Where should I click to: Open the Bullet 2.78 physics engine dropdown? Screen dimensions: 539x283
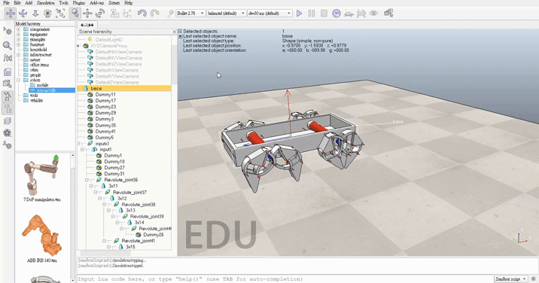coord(190,14)
